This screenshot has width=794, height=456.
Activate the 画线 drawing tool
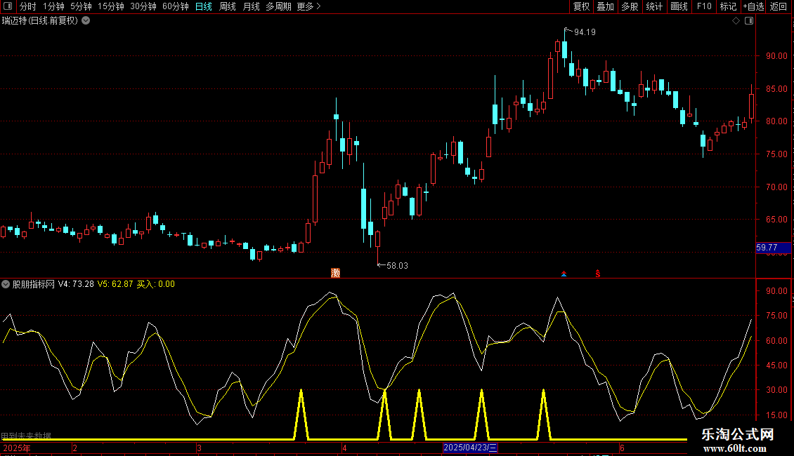click(679, 6)
